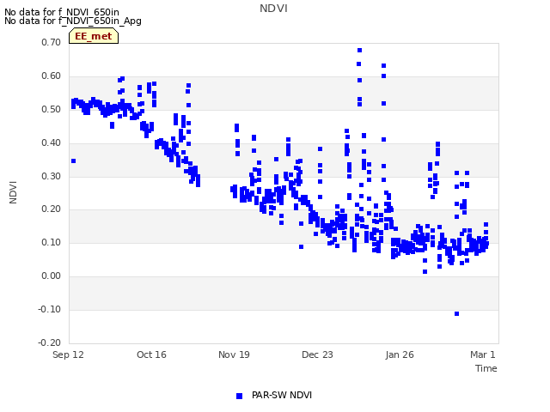Click the Dec 23 x-axis label
550x412 pixels.
pyautogui.click(x=317, y=354)
